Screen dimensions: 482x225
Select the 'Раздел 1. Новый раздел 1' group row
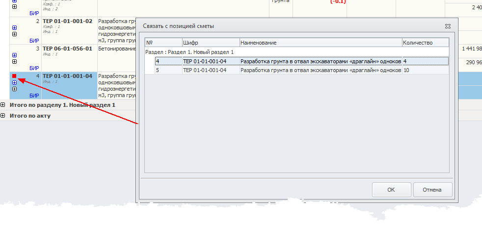pyautogui.click(x=189, y=52)
